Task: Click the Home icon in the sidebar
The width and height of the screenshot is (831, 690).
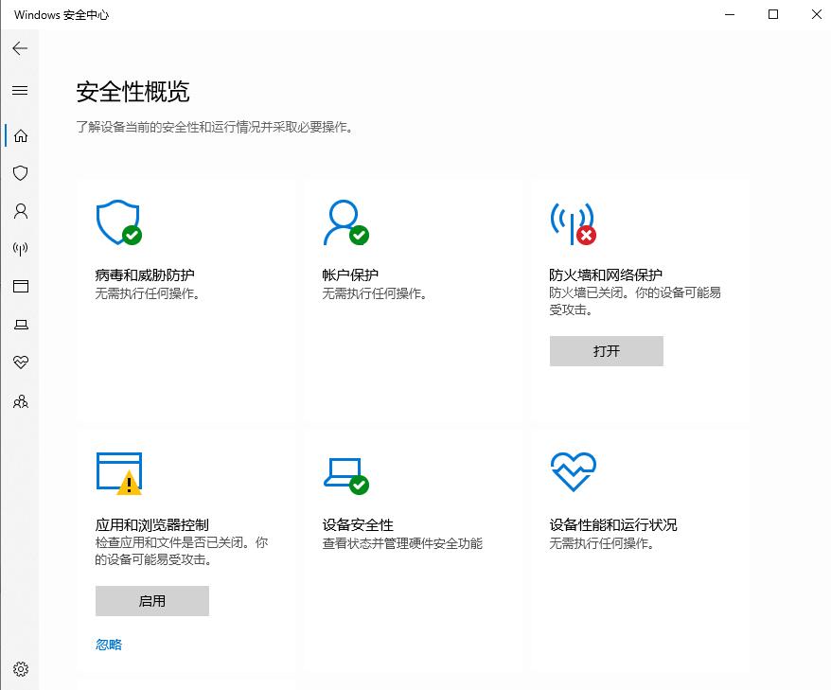Action: (x=20, y=135)
